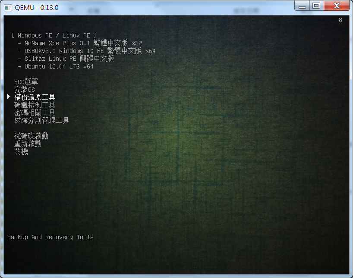Select NoName Xpe Plus 3.1 boot entry

tap(83, 43)
